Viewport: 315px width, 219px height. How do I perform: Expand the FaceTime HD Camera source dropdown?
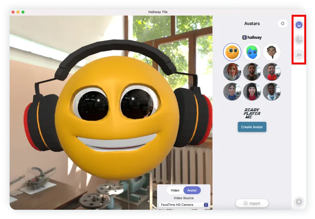point(184,205)
